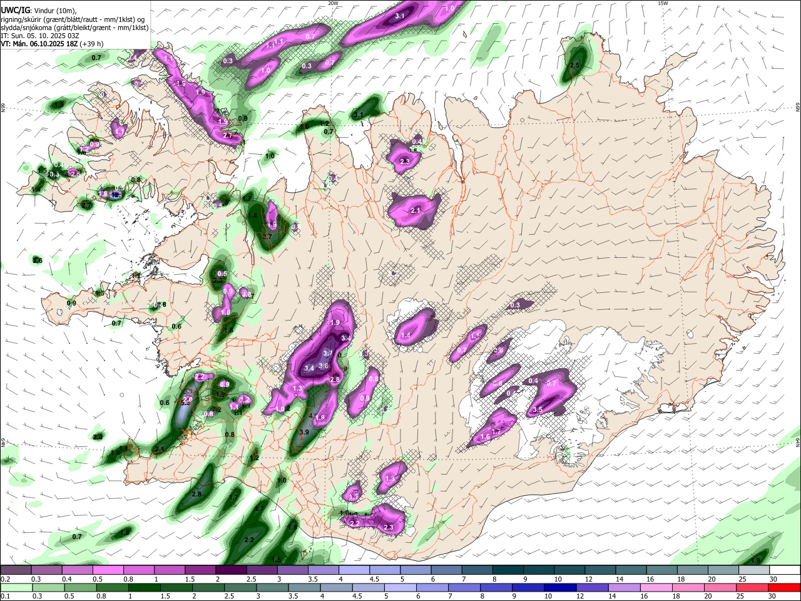Viewport: 801px width, 601px height.
Task: Click the 2.8 rain value on green
Action: tap(196, 494)
